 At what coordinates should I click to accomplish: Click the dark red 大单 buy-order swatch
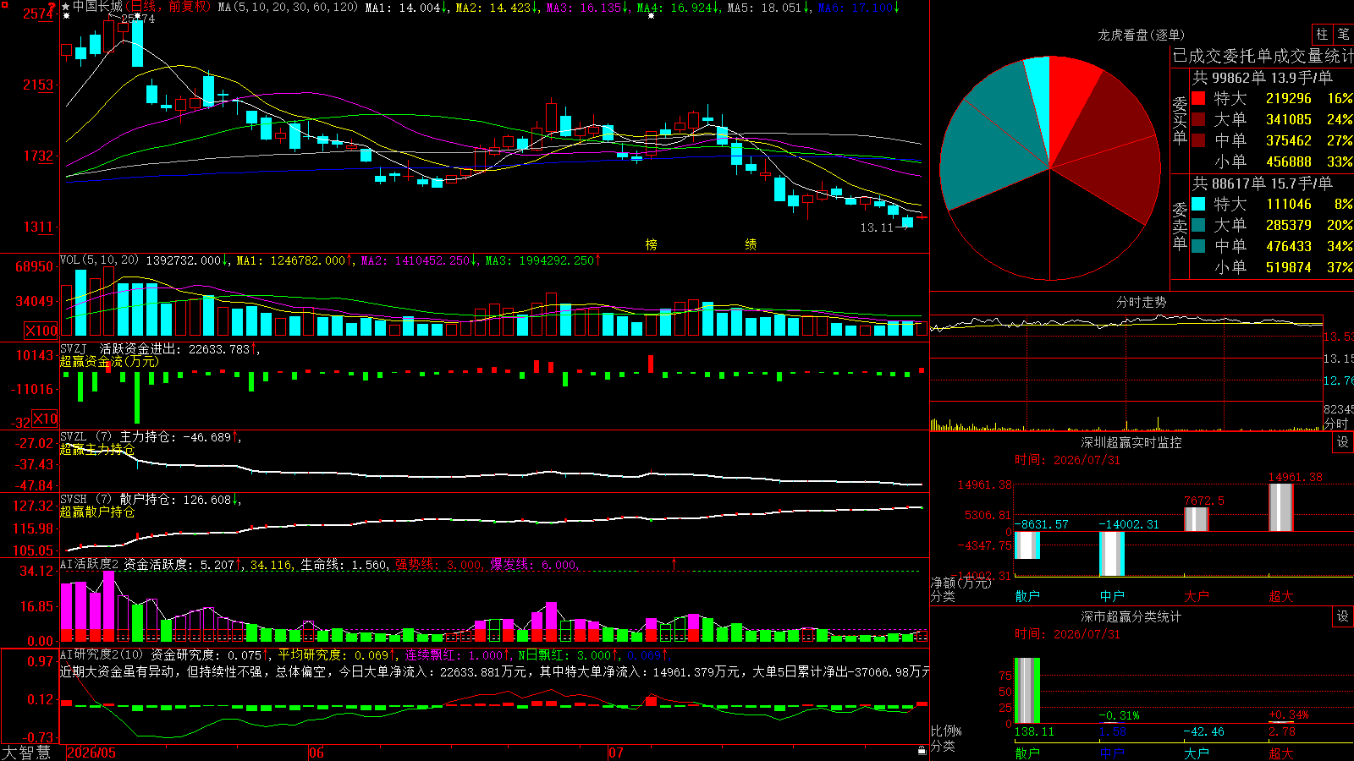click(1198, 119)
